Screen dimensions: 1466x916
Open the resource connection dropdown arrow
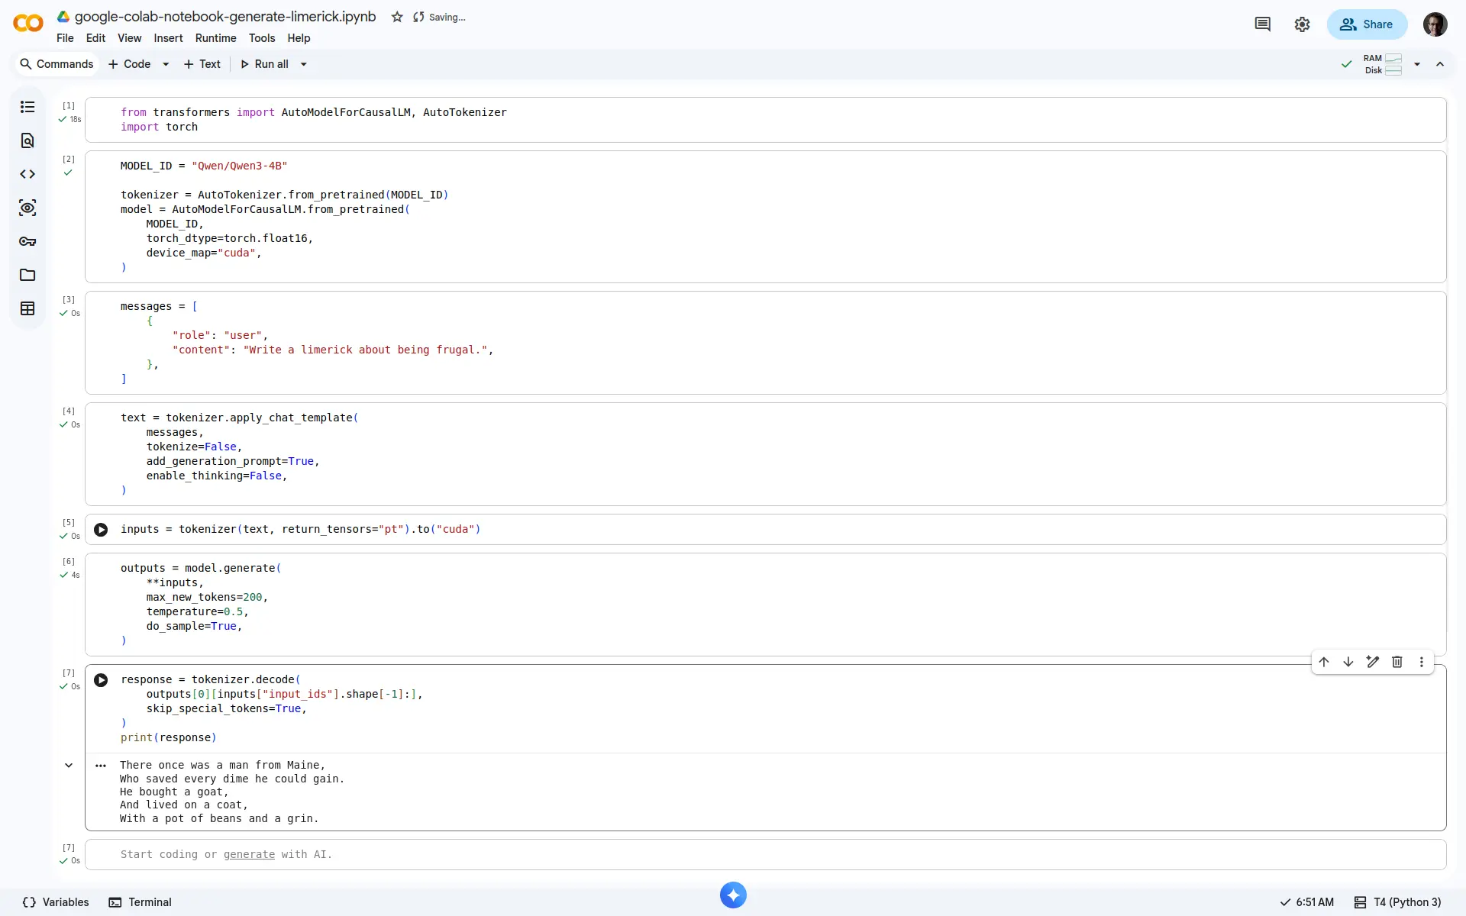coord(1417,64)
